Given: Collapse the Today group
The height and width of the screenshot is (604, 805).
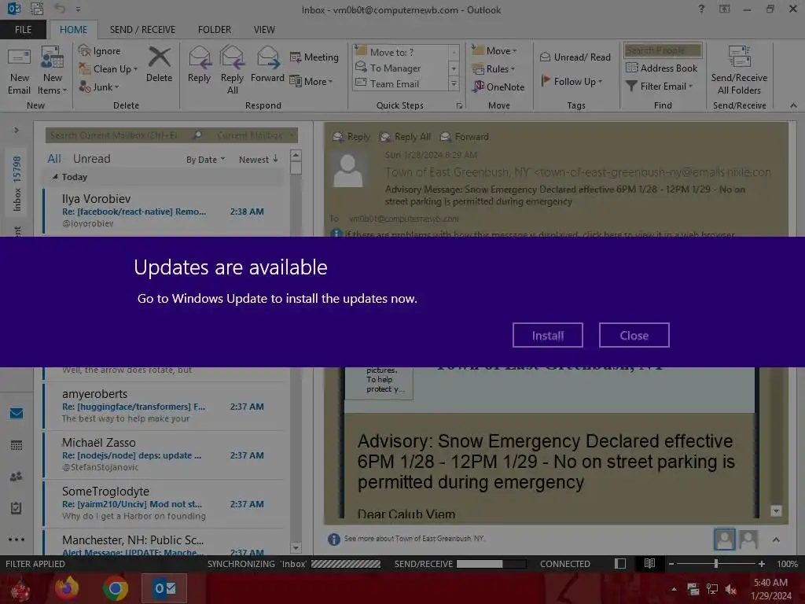Looking at the screenshot, I should point(55,177).
